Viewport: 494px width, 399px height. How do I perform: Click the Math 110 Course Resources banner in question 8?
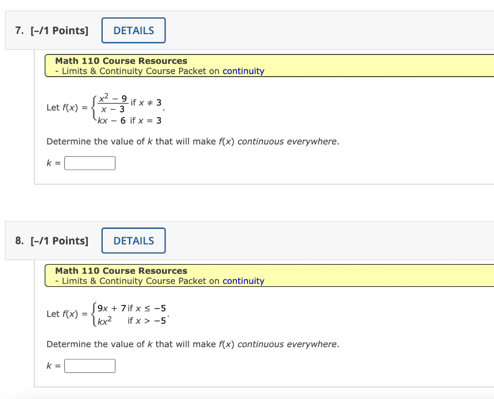[x=121, y=271]
